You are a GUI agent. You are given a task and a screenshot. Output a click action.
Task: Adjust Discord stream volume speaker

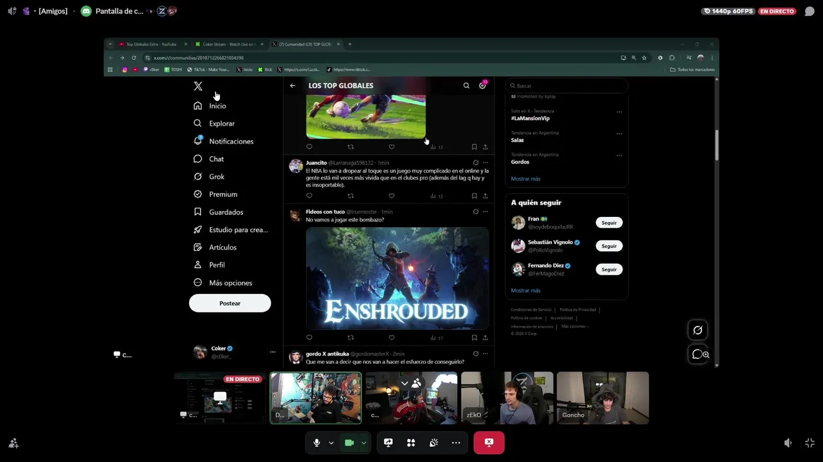pos(788,443)
